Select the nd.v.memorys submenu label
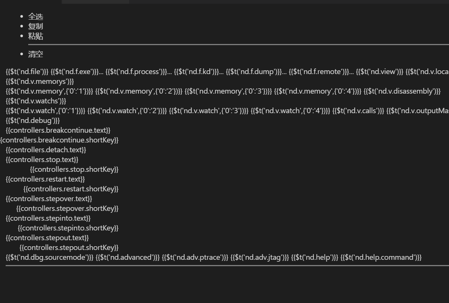The image size is (449, 303). [40, 82]
